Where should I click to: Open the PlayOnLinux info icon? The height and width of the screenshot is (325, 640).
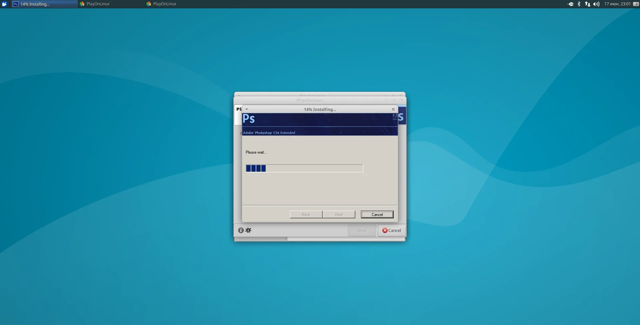point(241,230)
